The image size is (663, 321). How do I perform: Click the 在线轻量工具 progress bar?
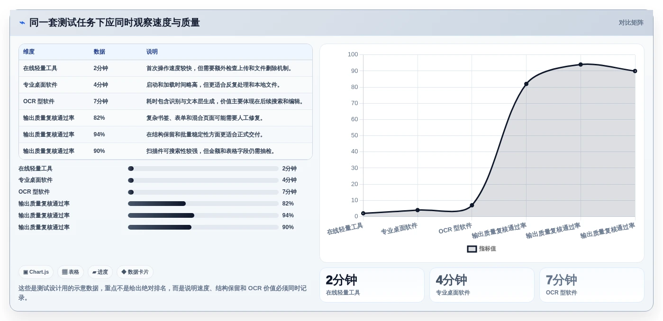203,169
